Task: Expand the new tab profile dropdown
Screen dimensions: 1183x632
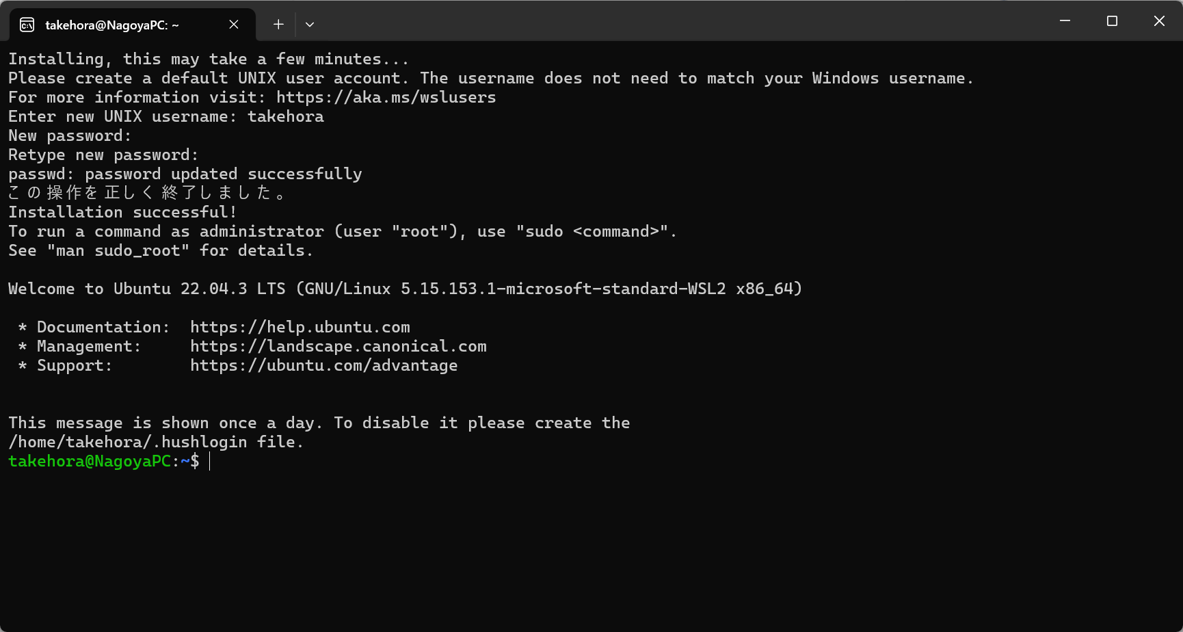Action: pos(310,25)
